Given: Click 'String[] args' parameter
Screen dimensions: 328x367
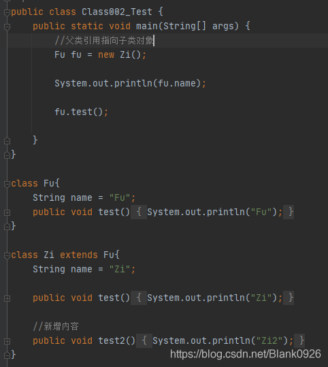Looking at the screenshot, I should point(201,26).
